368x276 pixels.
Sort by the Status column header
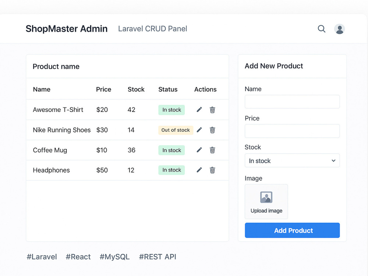tap(168, 89)
